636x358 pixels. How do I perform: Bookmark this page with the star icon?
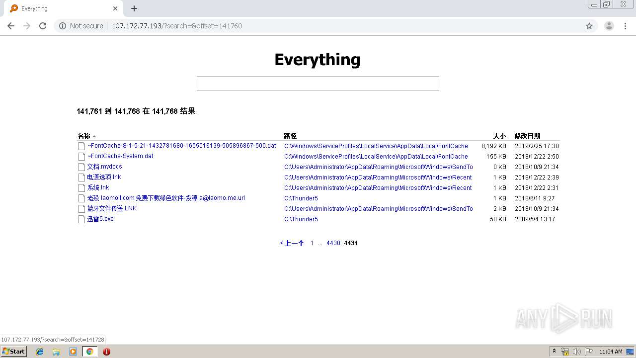[589, 26]
